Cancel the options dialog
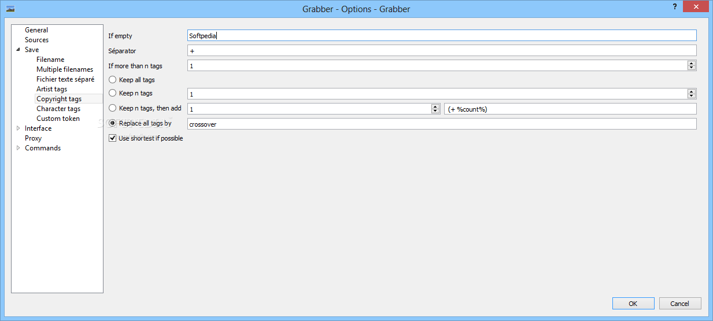Image resolution: width=713 pixels, height=321 pixels. pyautogui.click(x=680, y=303)
